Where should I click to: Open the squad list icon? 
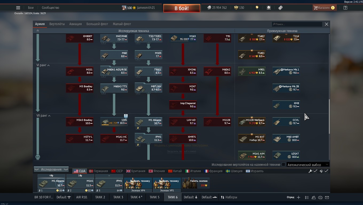(307, 198)
